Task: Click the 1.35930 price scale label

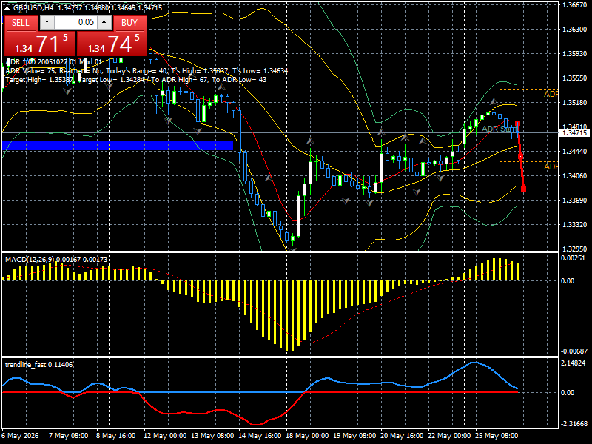Action: 575,53
